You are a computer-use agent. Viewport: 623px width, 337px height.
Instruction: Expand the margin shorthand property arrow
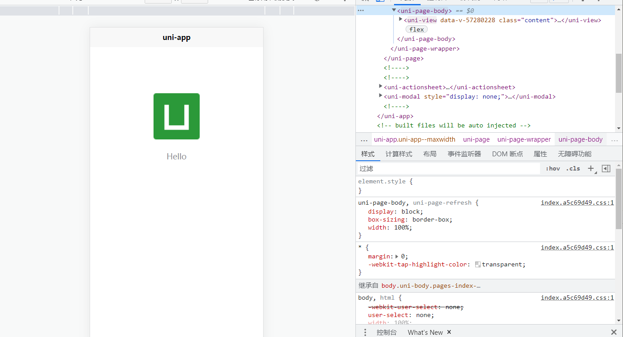pyautogui.click(x=397, y=256)
